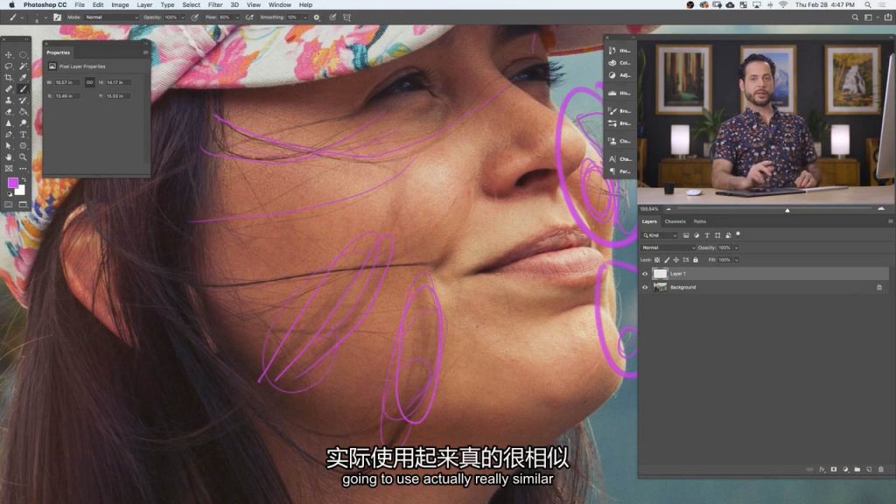The height and width of the screenshot is (504, 896).
Task: Click the W width field in Properties
Action: click(x=67, y=82)
